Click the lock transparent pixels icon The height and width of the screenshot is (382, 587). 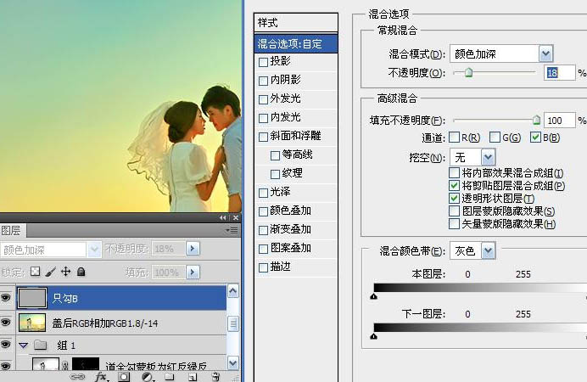(x=36, y=272)
